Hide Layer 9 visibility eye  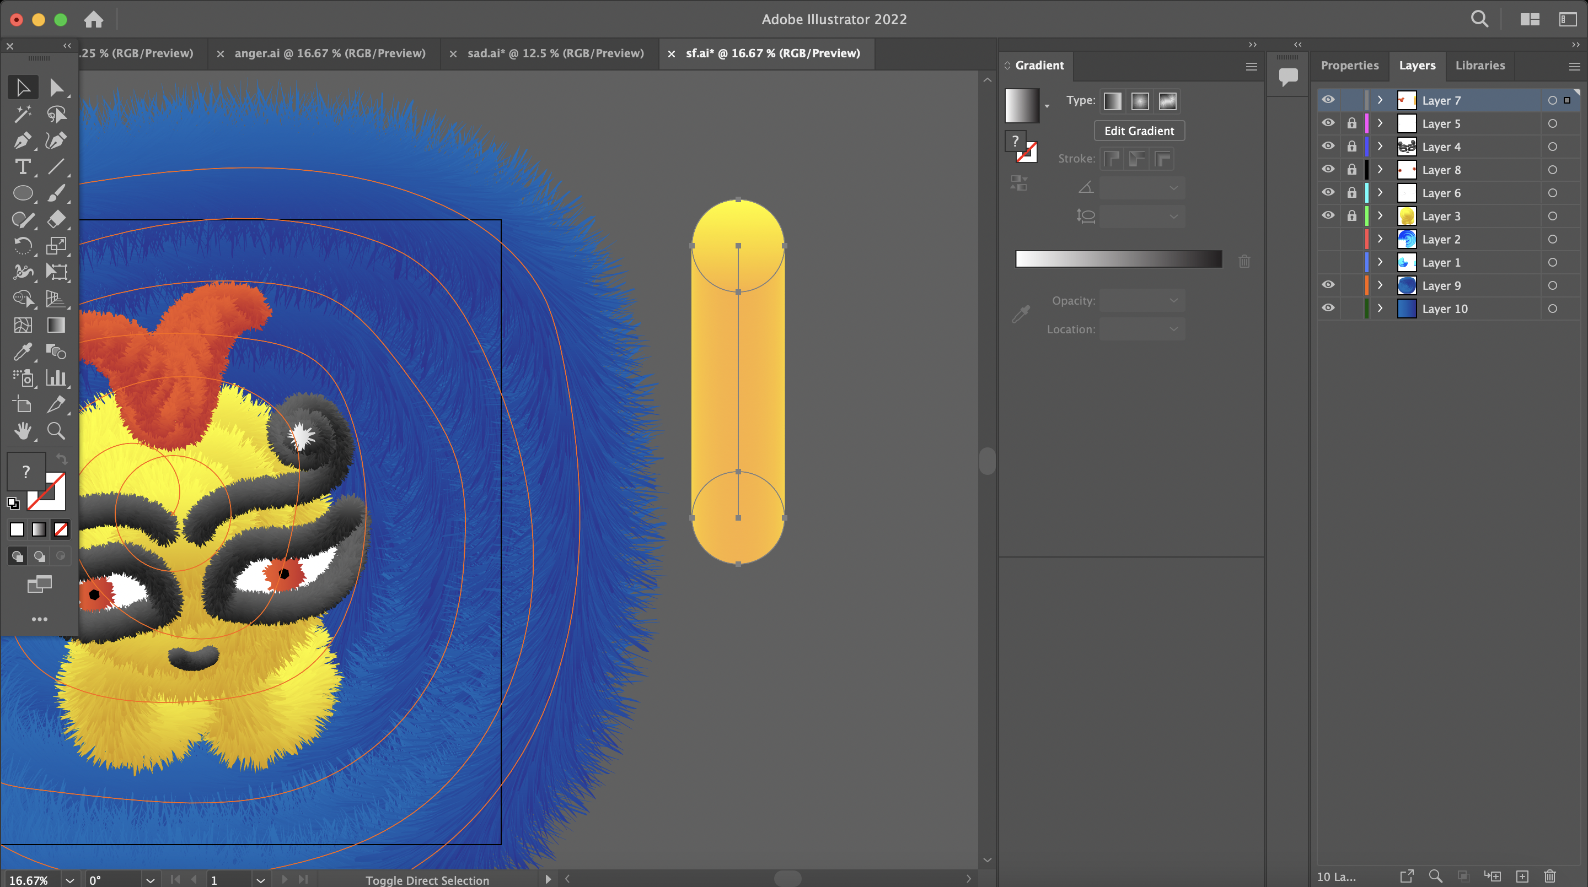coord(1328,285)
